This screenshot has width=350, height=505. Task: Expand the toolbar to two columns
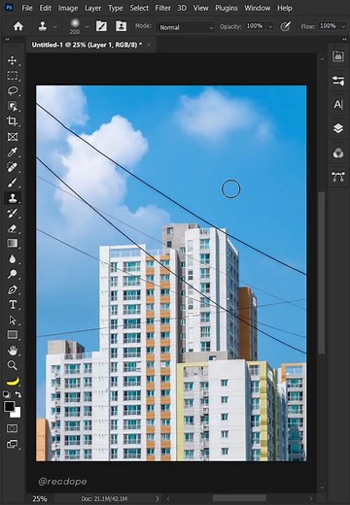[7, 40]
